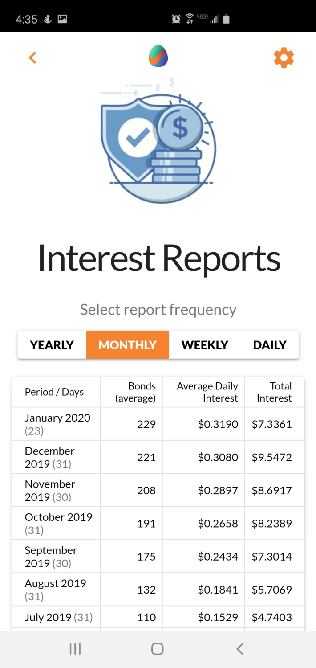Tap the image notification icon
The width and height of the screenshot is (316, 668).
[62, 19]
